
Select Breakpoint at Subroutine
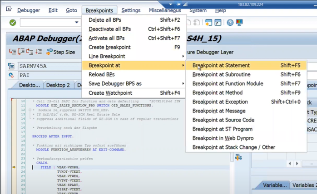tap(246, 74)
